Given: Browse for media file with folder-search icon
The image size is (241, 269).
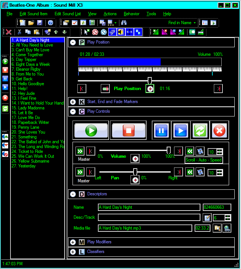Looking at the screenshot, I should coord(217,228).
